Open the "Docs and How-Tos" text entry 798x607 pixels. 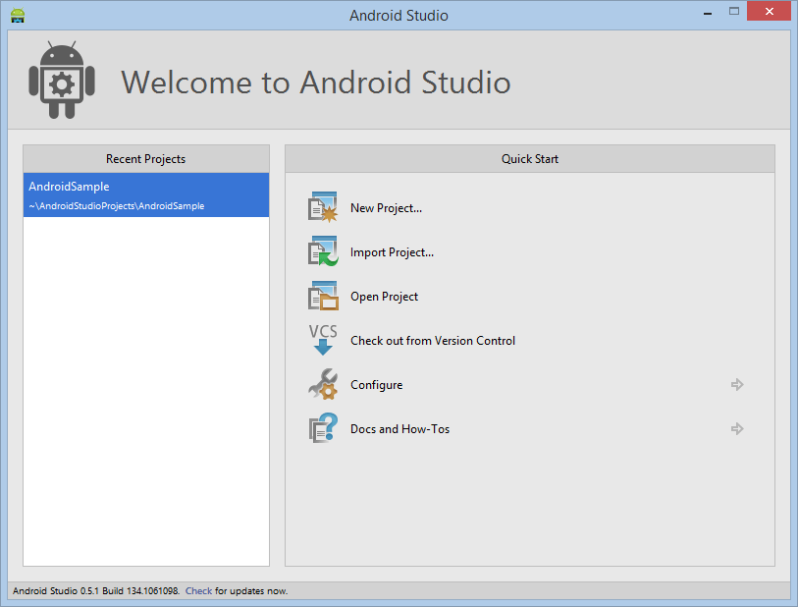[x=399, y=429]
